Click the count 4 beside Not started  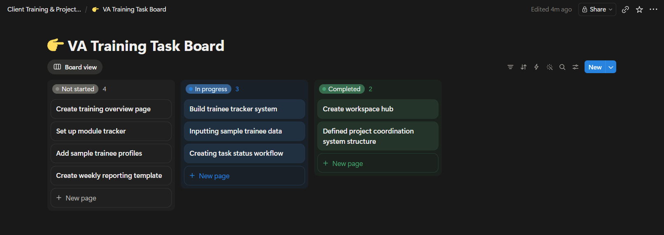[x=105, y=89]
